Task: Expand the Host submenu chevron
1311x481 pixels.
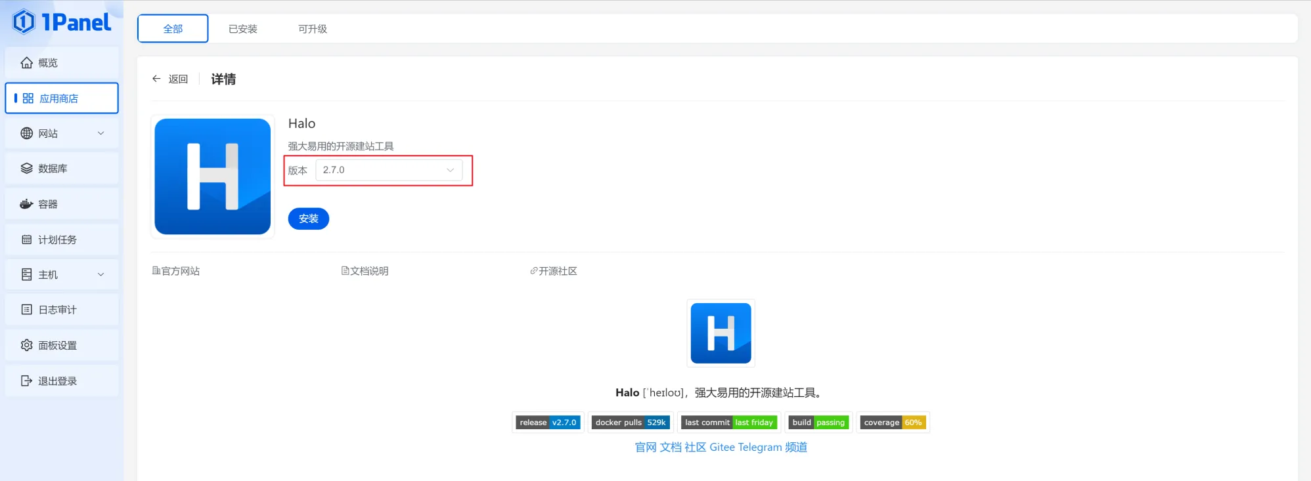Action: pyautogui.click(x=101, y=274)
